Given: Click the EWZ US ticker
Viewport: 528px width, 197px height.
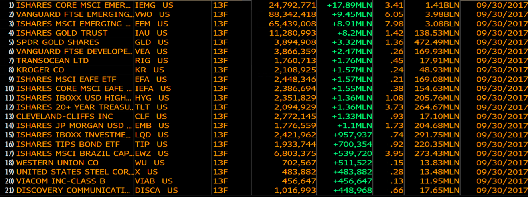Looking at the screenshot, I should pyautogui.click(x=152, y=153).
